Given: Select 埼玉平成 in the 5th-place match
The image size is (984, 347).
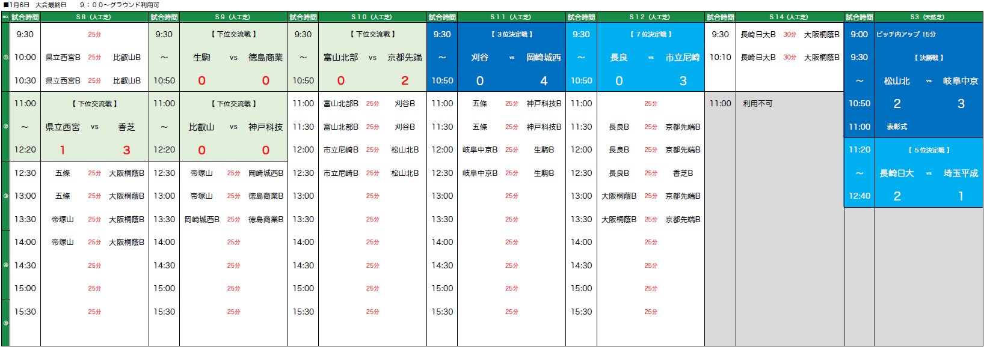Looking at the screenshot, I should 960,173.
